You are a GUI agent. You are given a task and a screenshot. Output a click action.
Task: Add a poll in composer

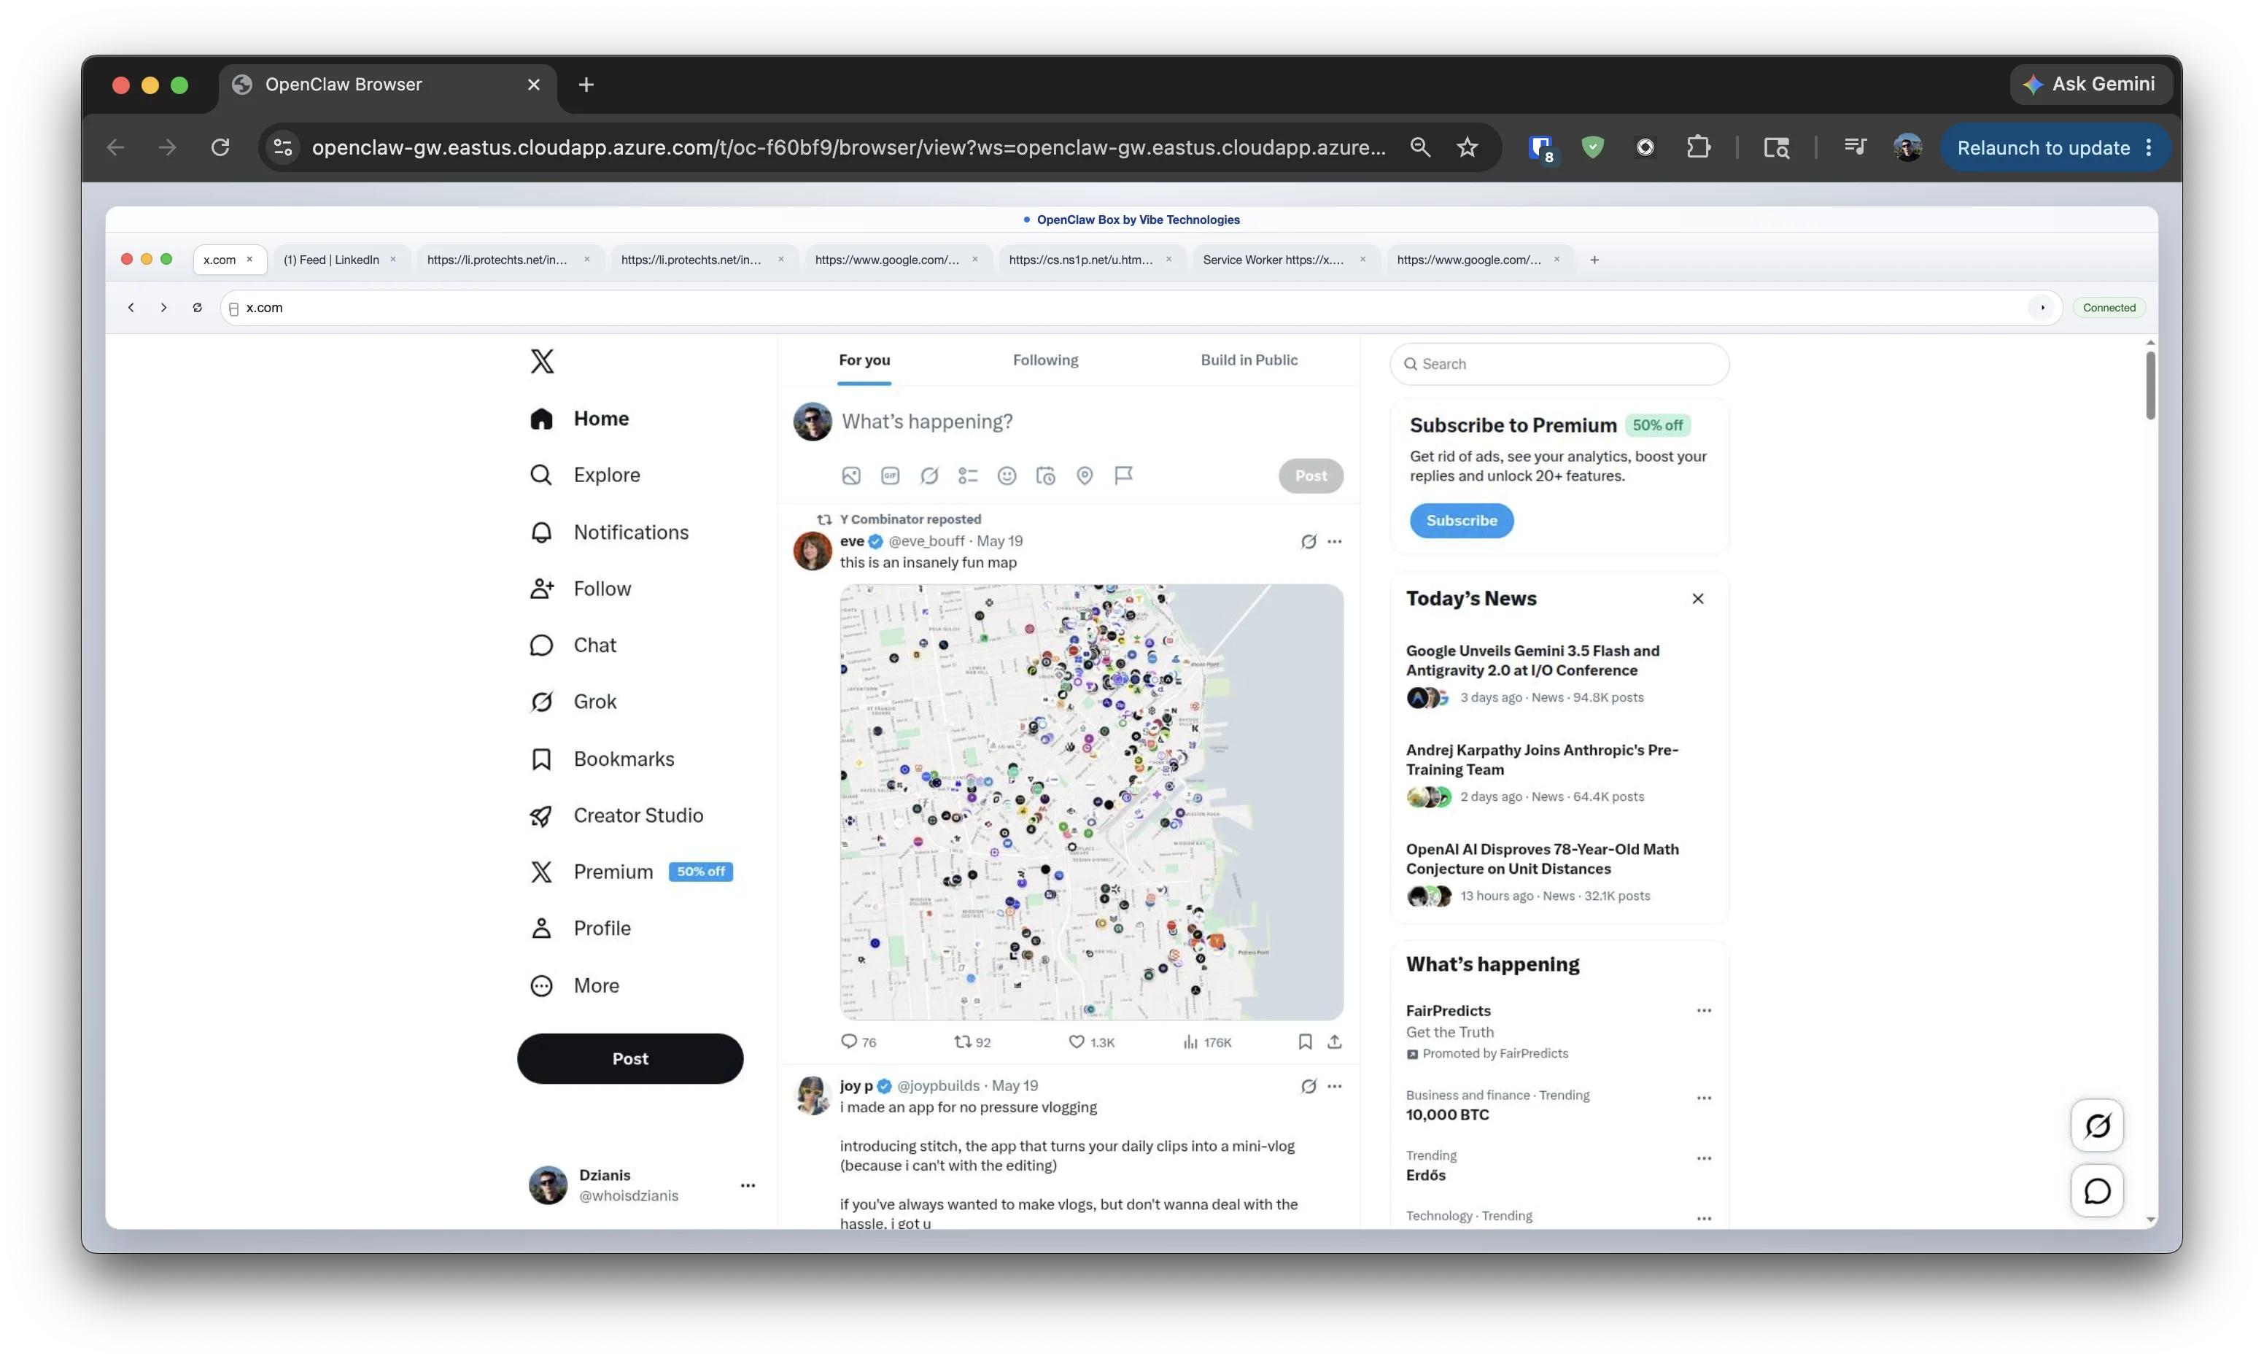point(967,475)
